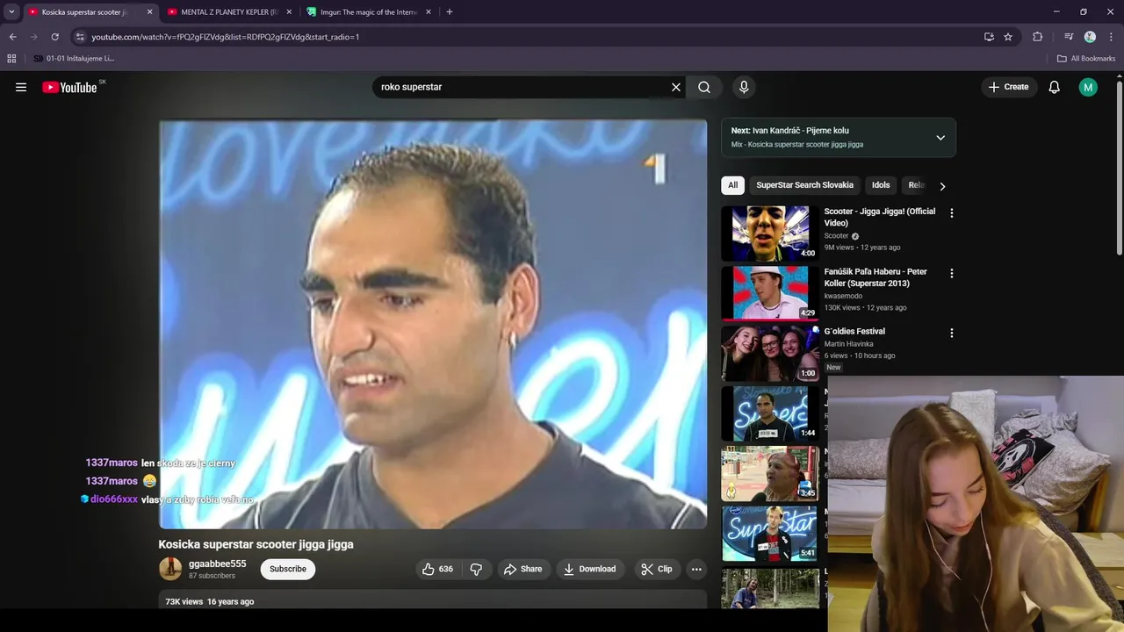Bookmark this page with star icon
This screenshot has height=632, width=1124.
tap(1008, 37)
